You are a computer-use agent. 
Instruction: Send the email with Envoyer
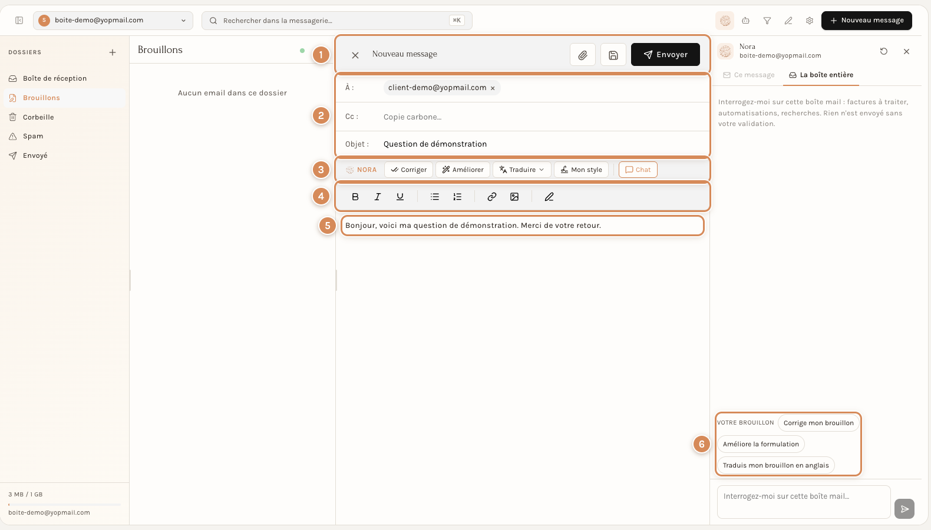665,55
